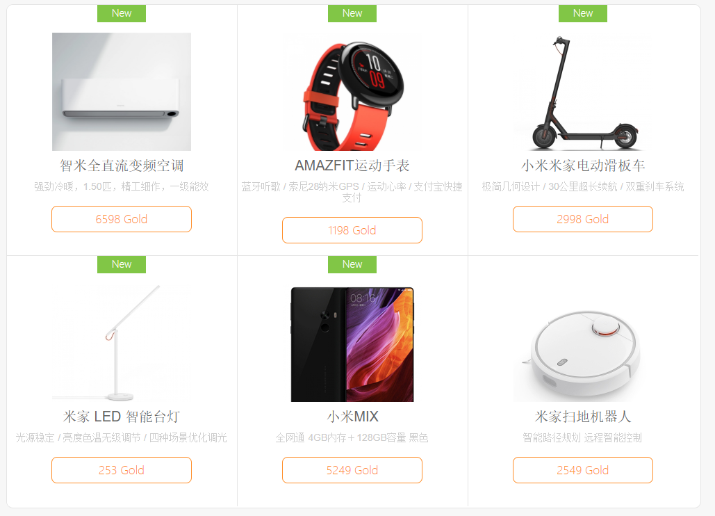Open the air conditioner product image
This screenshot has width=715, height=516.
coord(122,91)
